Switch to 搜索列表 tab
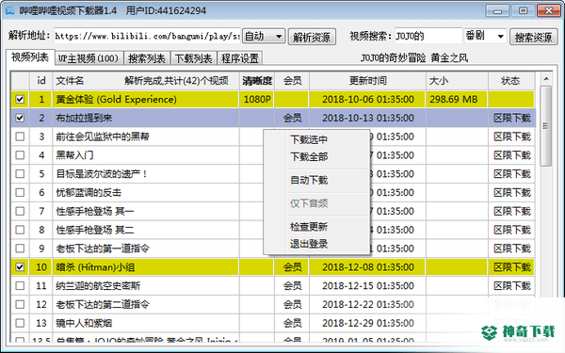 click(x=147, y=58)
